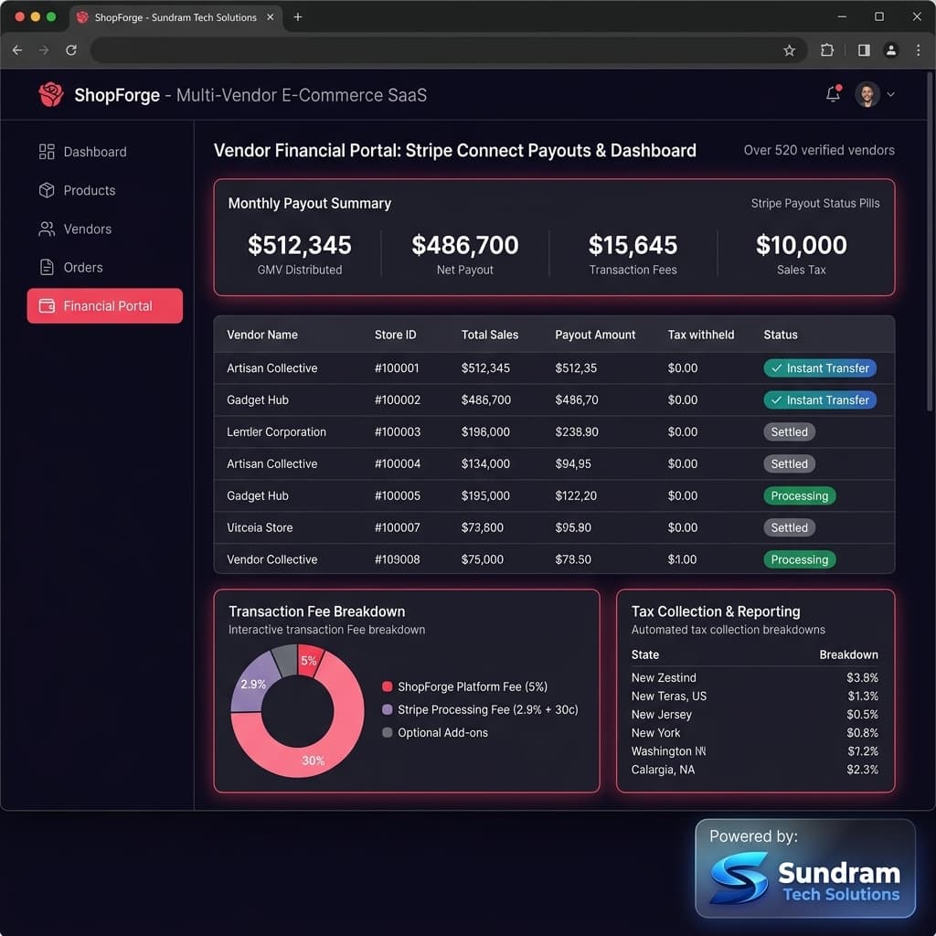Click the Stripe Payout Status Pills label

pos(814,203)
